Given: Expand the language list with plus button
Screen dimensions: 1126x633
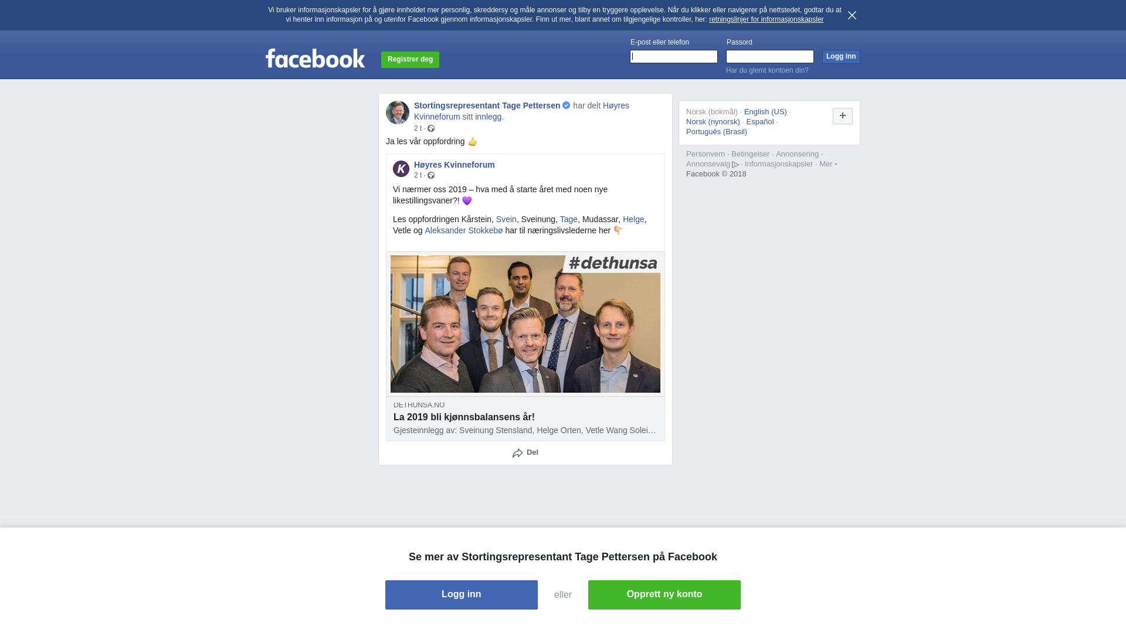Looking at the screenshot, I should (843, 116).
